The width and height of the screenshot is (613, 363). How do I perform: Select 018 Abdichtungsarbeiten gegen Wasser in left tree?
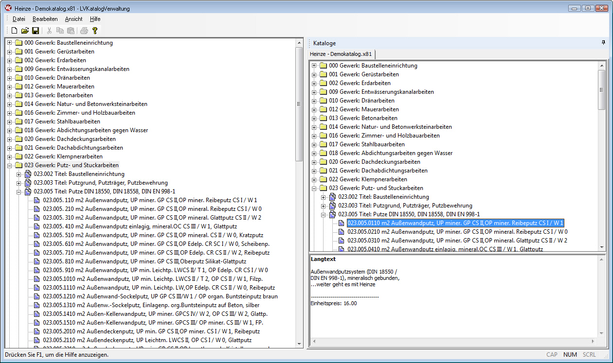click(x=86, y=130)
